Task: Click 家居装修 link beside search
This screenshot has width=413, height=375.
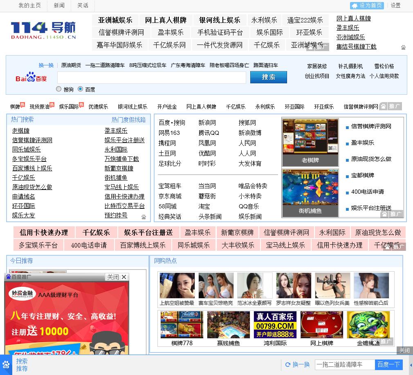Action: coord(317,66)
